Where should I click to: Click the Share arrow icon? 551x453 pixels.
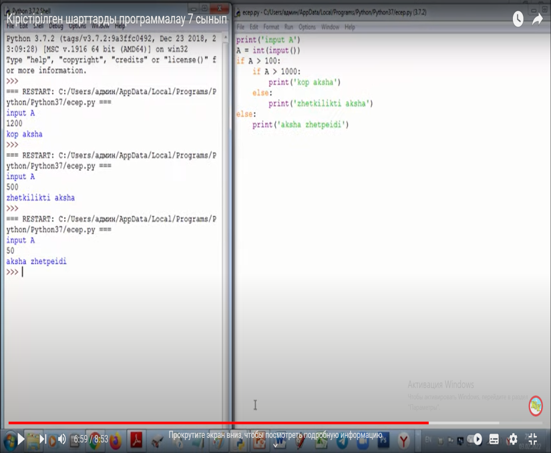click(x=537, y=19)
